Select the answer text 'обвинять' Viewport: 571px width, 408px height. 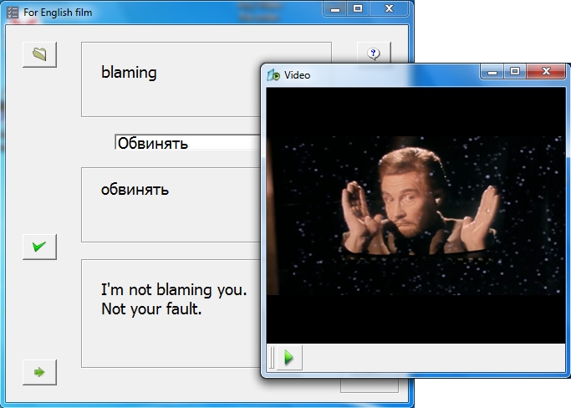[x=135, y=190]
